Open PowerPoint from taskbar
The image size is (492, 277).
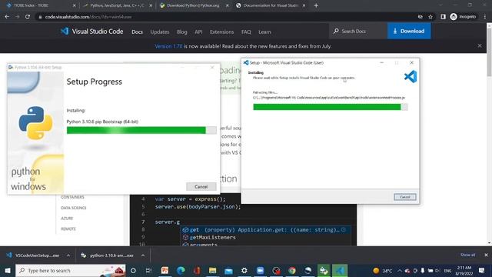[x=165, y=270]
